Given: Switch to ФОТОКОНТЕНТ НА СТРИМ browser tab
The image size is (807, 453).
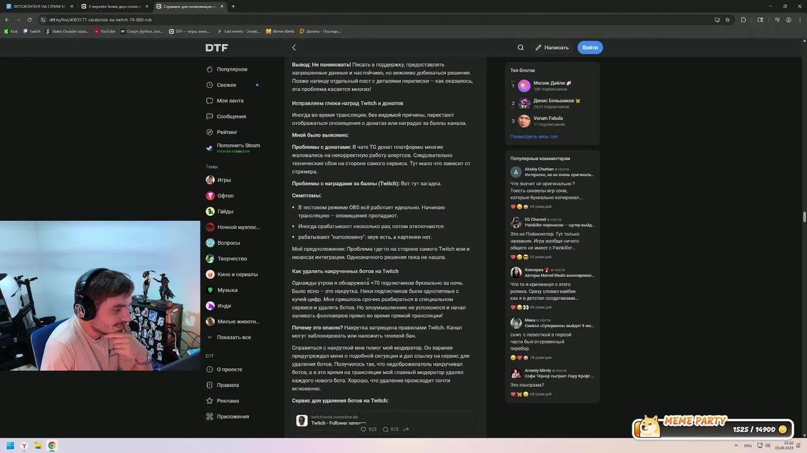Looking at the screenshot, I should point(39,6).
